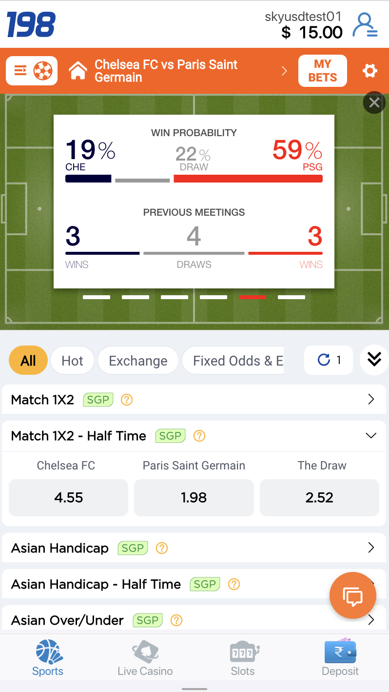
Task: Open the user account profile icon
Action: (x=365, y=25)
